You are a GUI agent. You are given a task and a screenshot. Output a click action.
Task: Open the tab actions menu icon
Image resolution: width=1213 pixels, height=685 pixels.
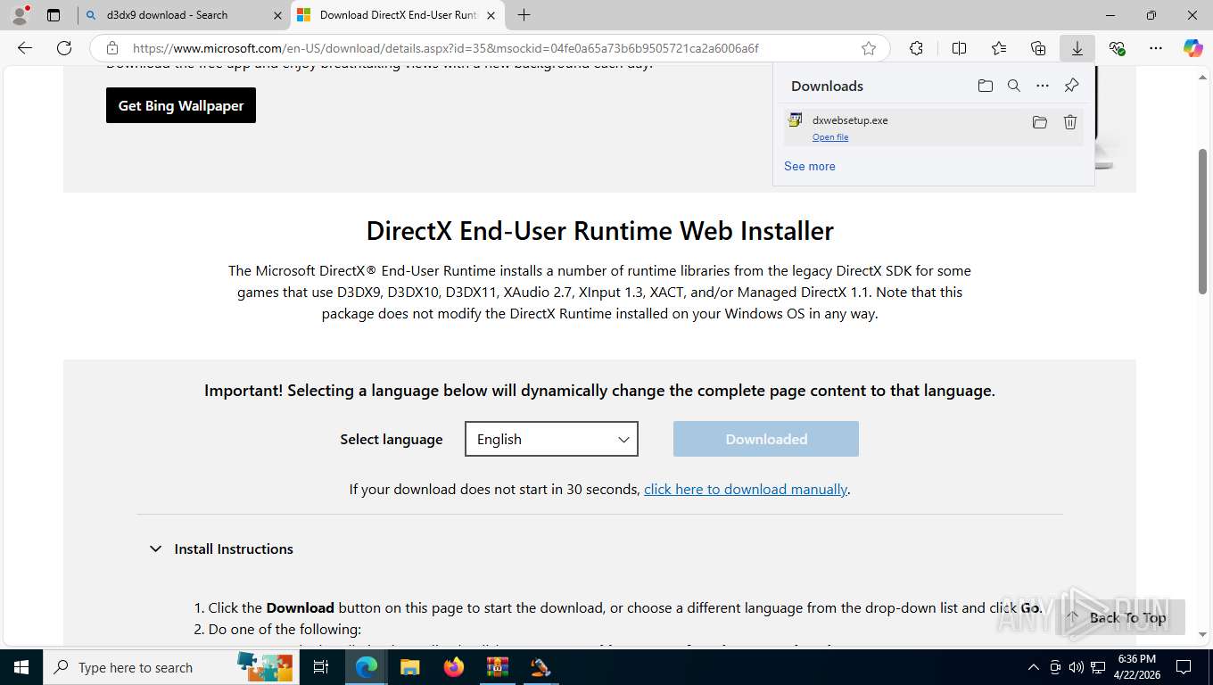coord(54,15)
